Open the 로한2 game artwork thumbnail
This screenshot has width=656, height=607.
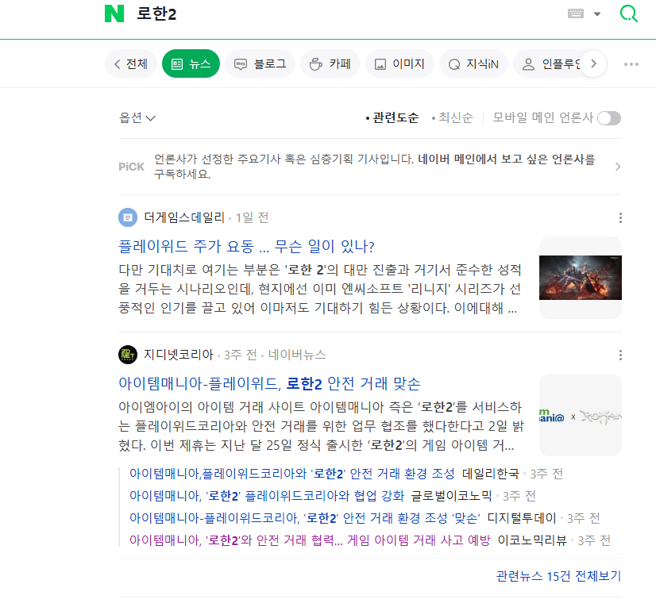(x=580, y=278)
